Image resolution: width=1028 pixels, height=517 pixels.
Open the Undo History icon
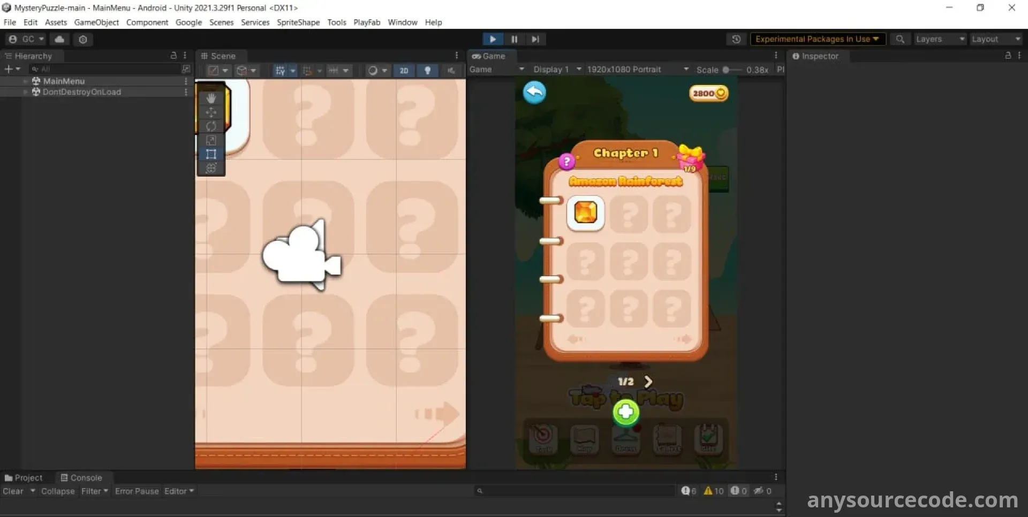736,39
